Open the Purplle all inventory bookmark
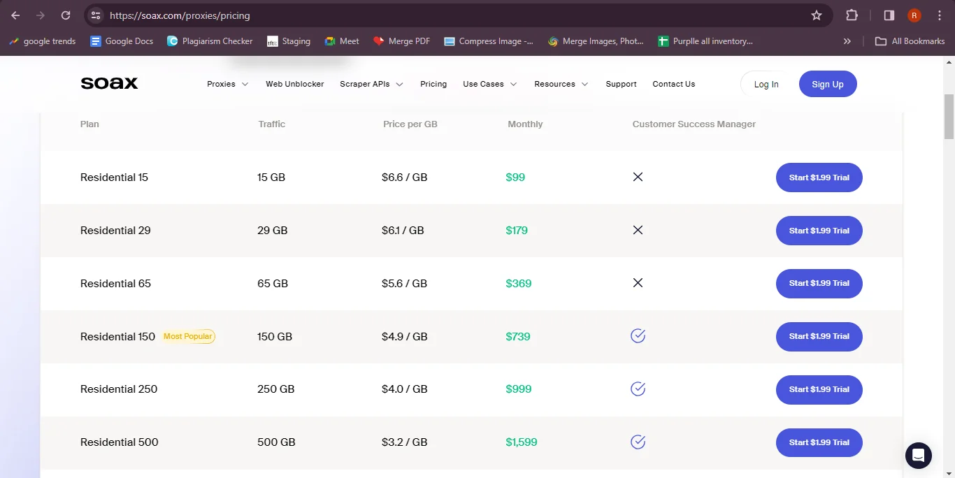Image resolution: width=955 pixels, height=478 pixels. [705, 41]
